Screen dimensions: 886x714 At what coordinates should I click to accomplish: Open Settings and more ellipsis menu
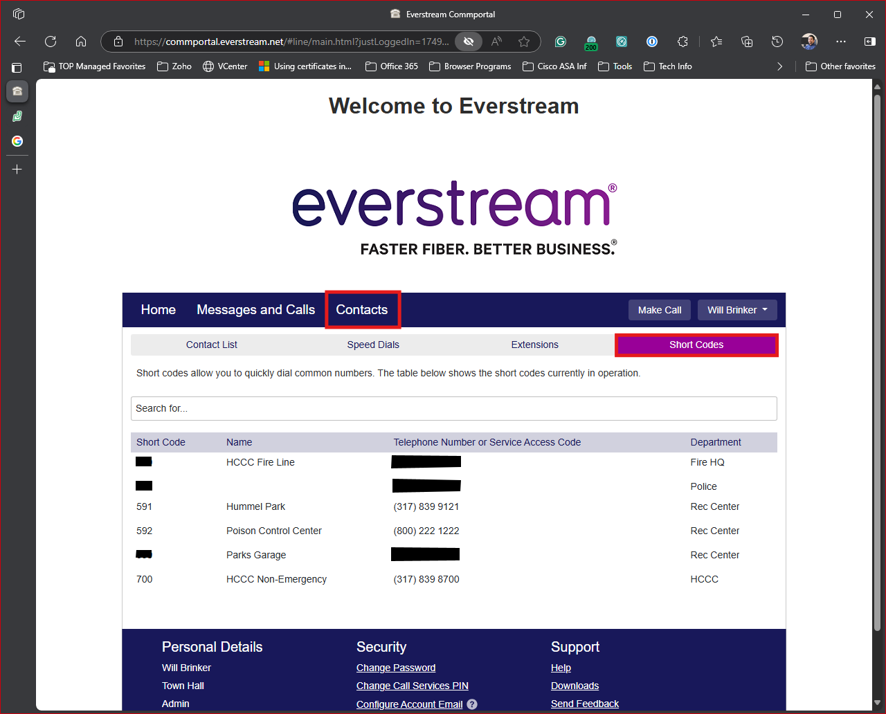(841, 42)
